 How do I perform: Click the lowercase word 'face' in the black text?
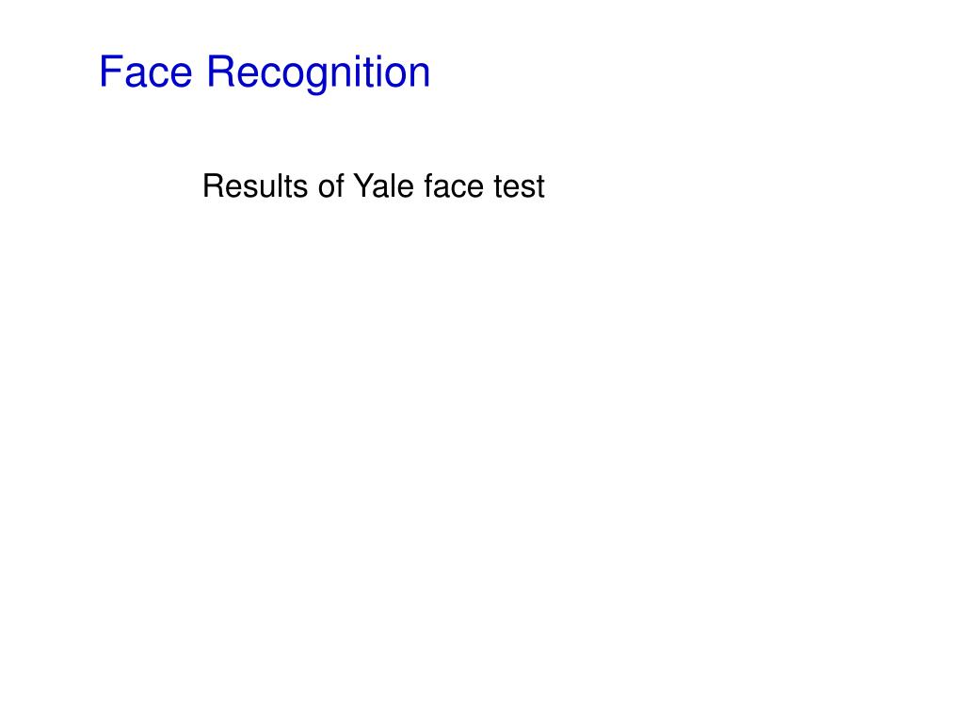click(x=454, y=186)
